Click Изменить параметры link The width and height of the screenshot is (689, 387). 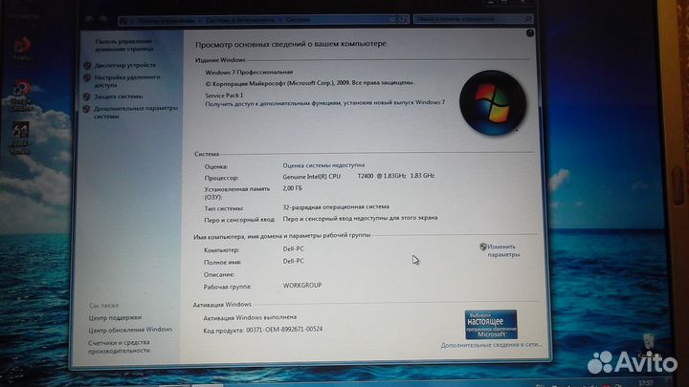pos(503,250)
